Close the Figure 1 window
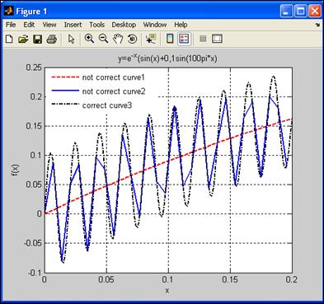The image size is (324, 304). (315, 12)
